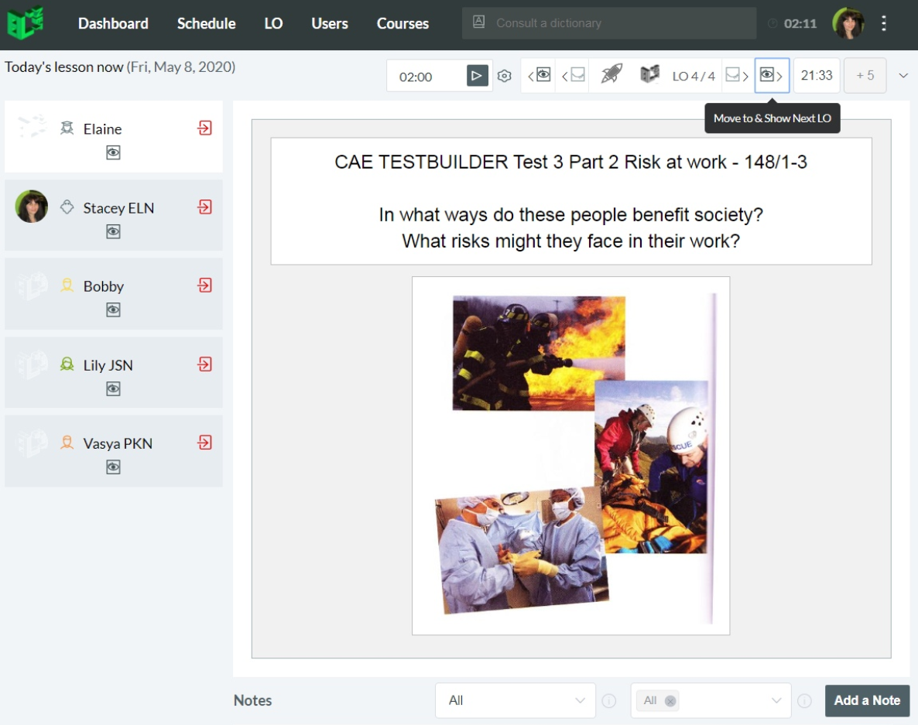This screenshot has height=725, width=918.
Task: Move to previous LO without showing
Action: (x=574, y=75)
